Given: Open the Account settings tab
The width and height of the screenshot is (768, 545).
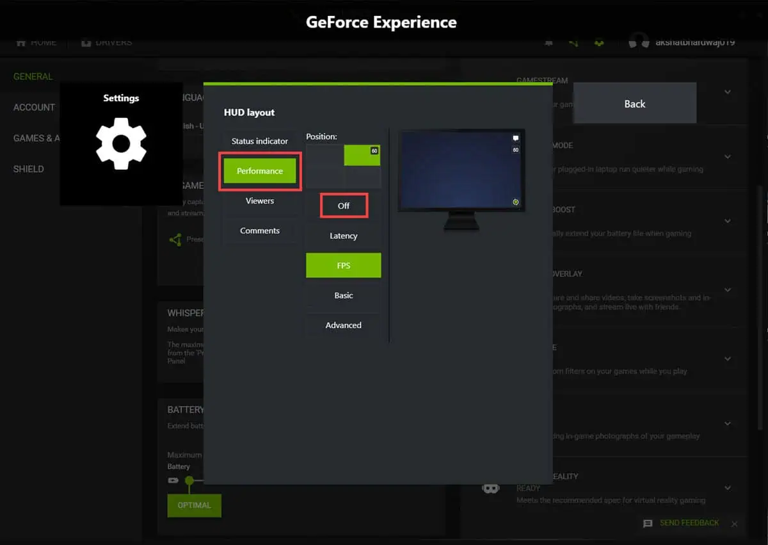Looking at the screenshot, I should click(34, 108).
